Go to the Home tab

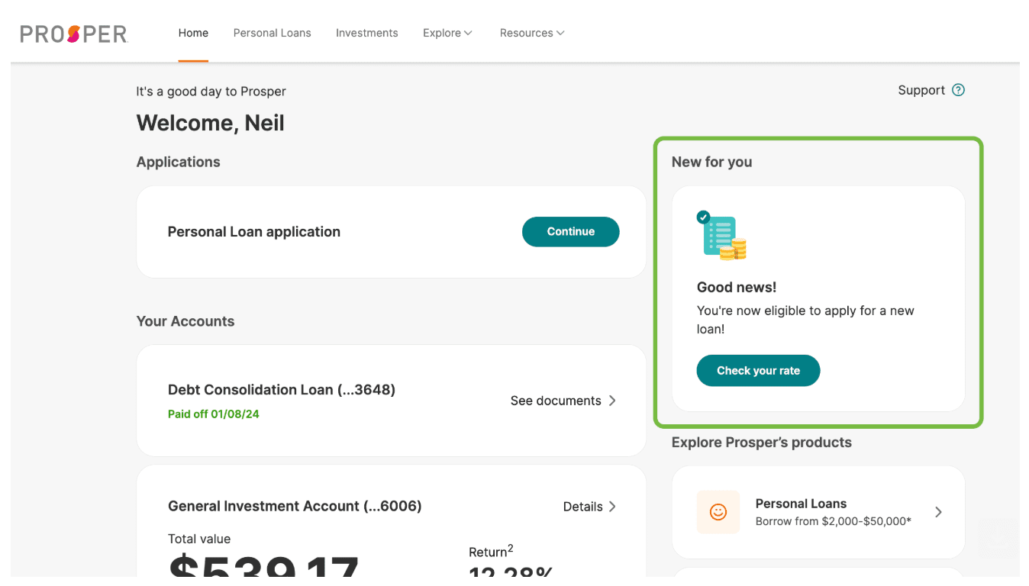tap(193, 33)
